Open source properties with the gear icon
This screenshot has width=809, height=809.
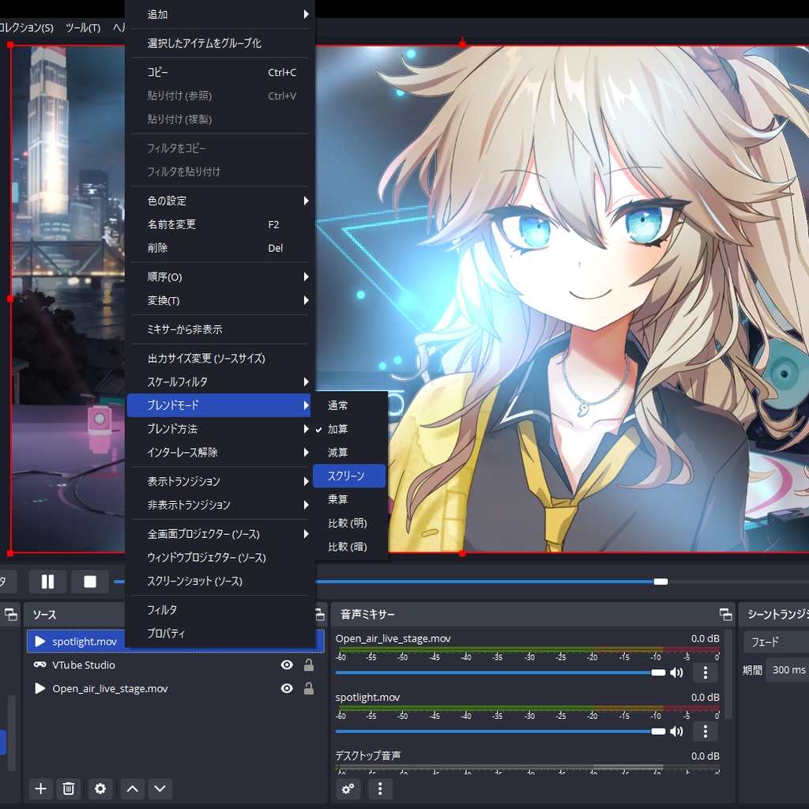(x=100, y=788)
